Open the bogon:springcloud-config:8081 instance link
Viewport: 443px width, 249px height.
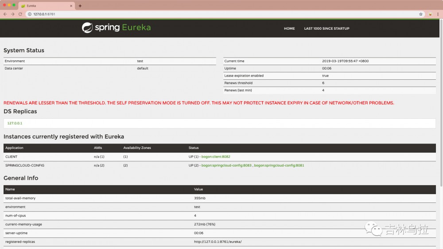[x=279, y=165]
